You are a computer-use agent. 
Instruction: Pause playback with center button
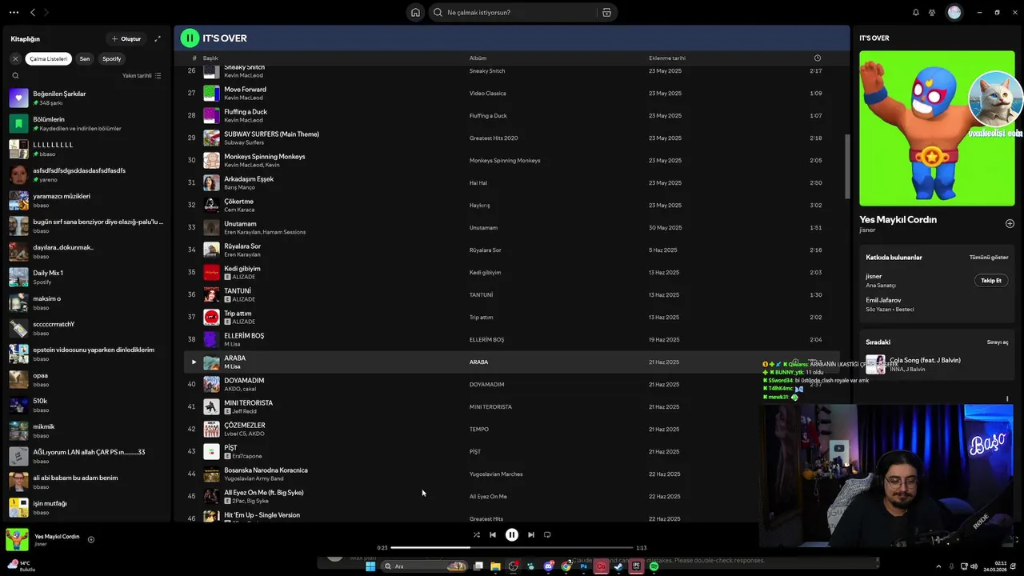512,534
